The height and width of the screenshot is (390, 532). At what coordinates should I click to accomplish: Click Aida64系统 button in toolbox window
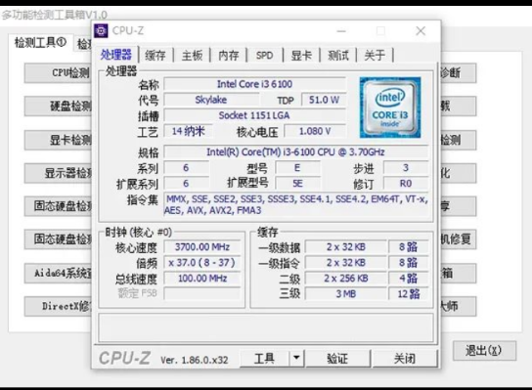pos(58,273)
